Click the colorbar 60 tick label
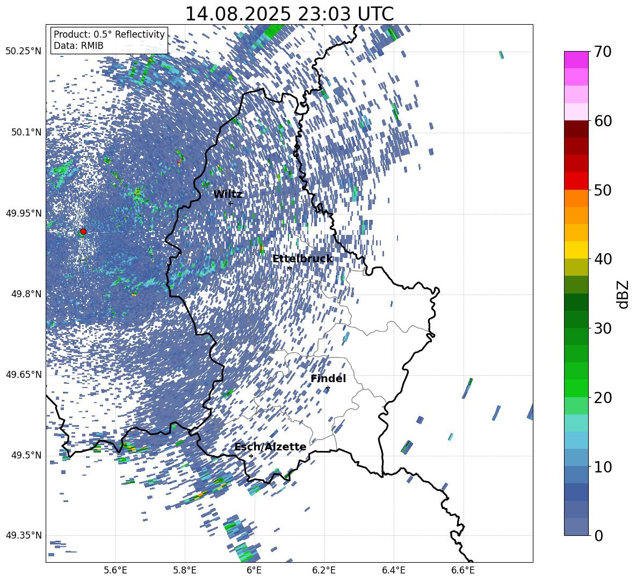This screenshot has width=636, height=581. [603, 121]
